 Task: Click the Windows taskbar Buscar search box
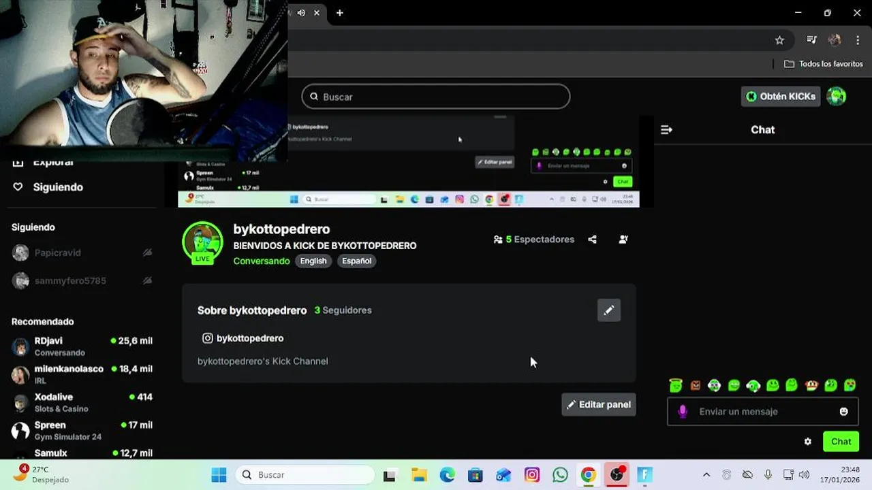coord(305,475)
